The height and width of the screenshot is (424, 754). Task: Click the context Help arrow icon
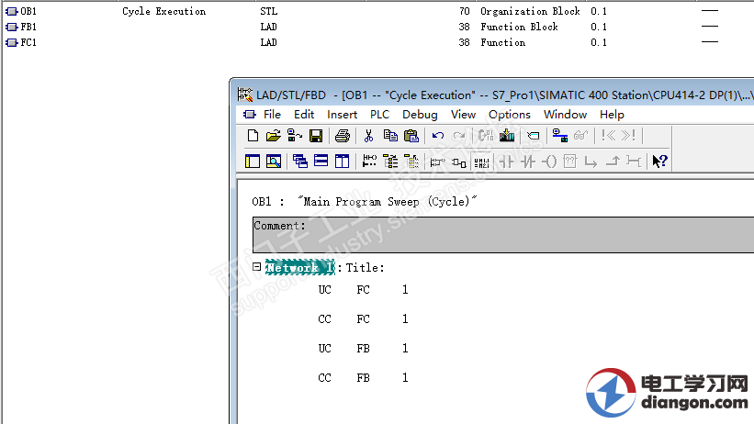point(659,161)
